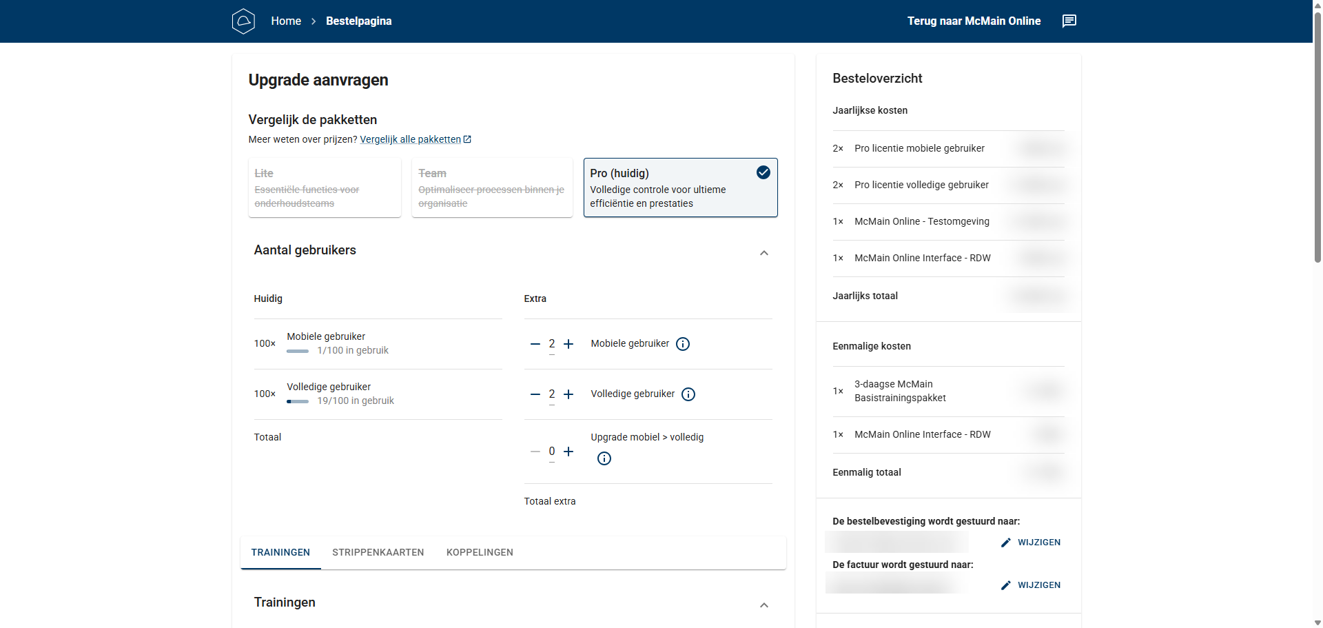
Task: Select the Pro (huidig) package card
Action: [680, 188]
